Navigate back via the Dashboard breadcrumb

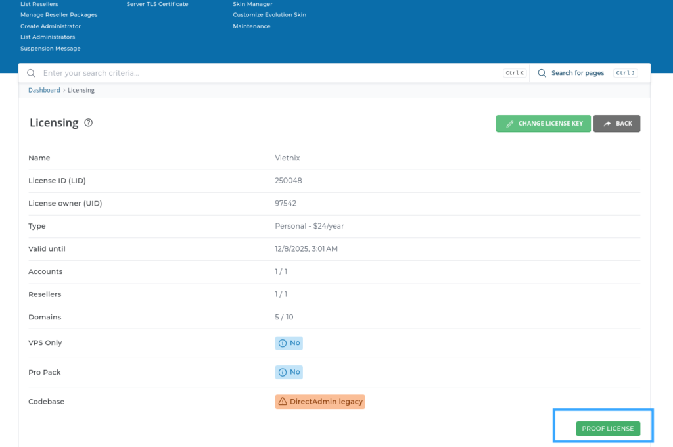pyautogui.click(x=44, y=89)
